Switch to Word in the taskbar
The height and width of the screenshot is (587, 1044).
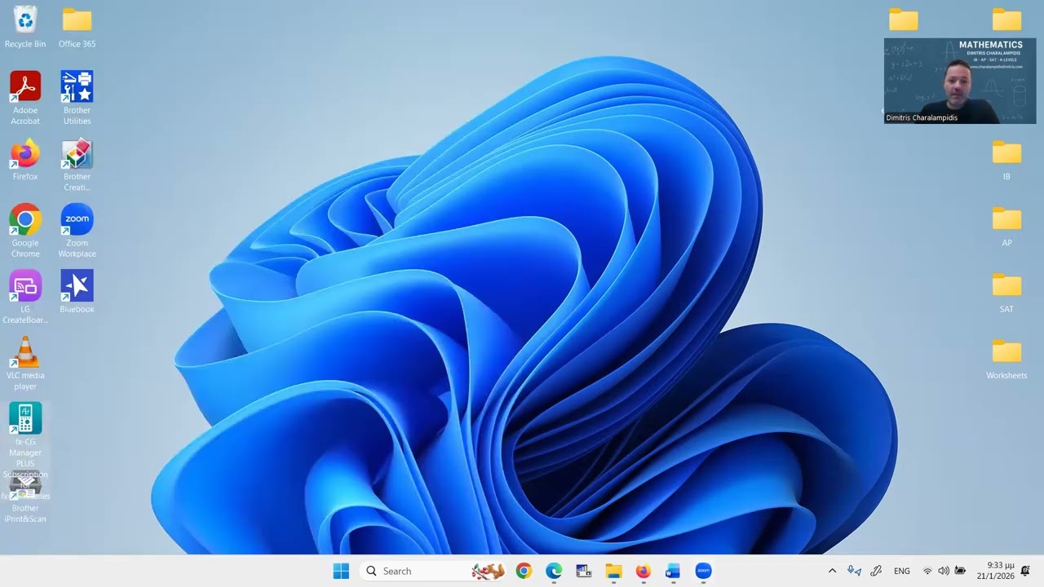(x=673, y=571)
